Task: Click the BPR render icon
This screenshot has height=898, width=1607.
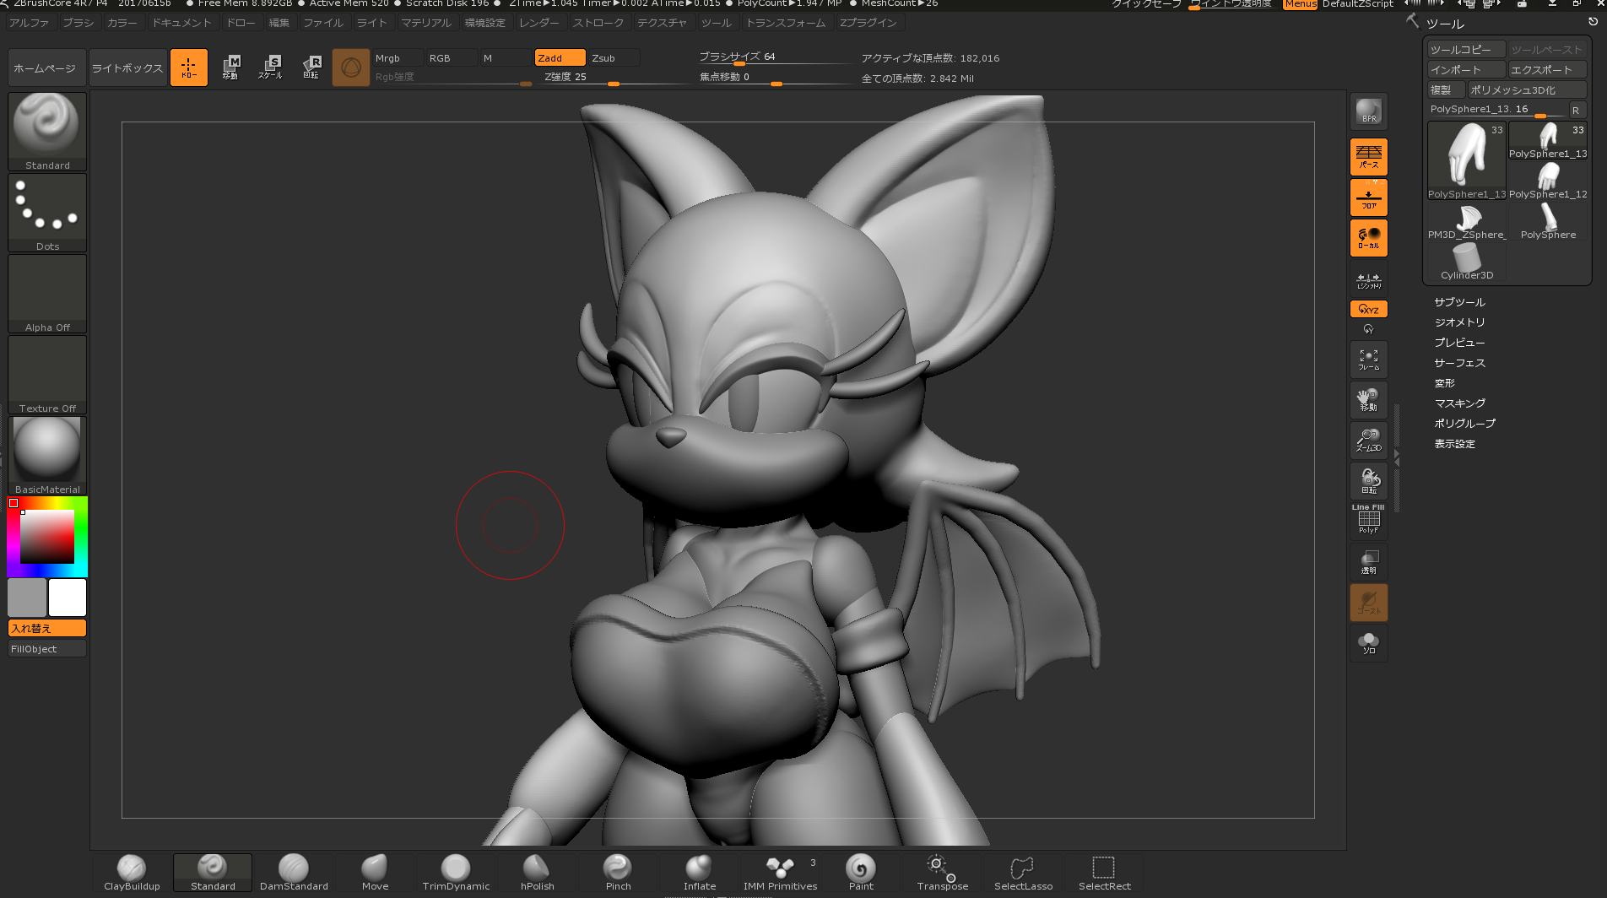Action: click(1368, 111)
